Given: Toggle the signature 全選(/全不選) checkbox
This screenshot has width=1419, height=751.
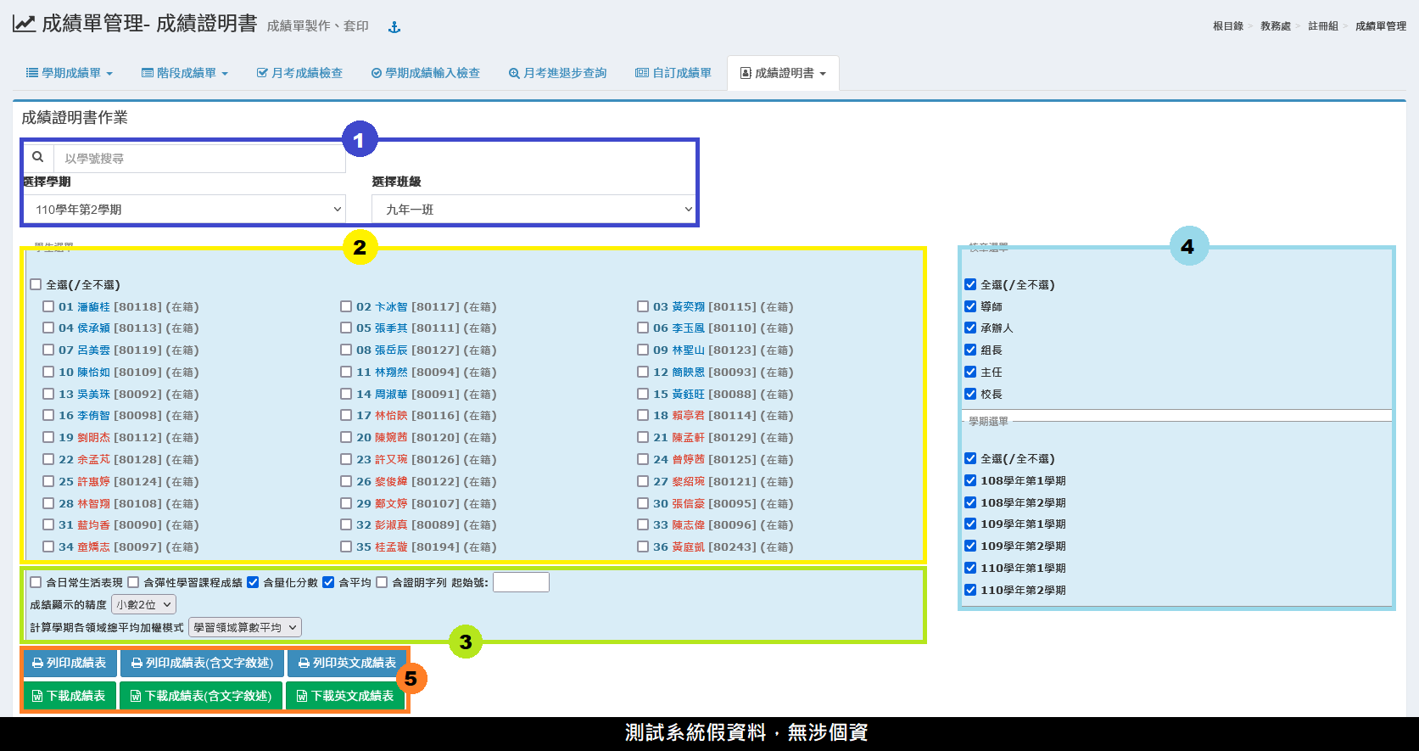Looking at the screenshot, I should [x=970, y=284].
